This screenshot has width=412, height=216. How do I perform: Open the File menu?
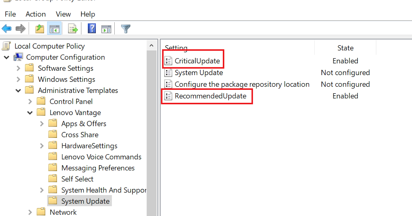coord(10,14)
